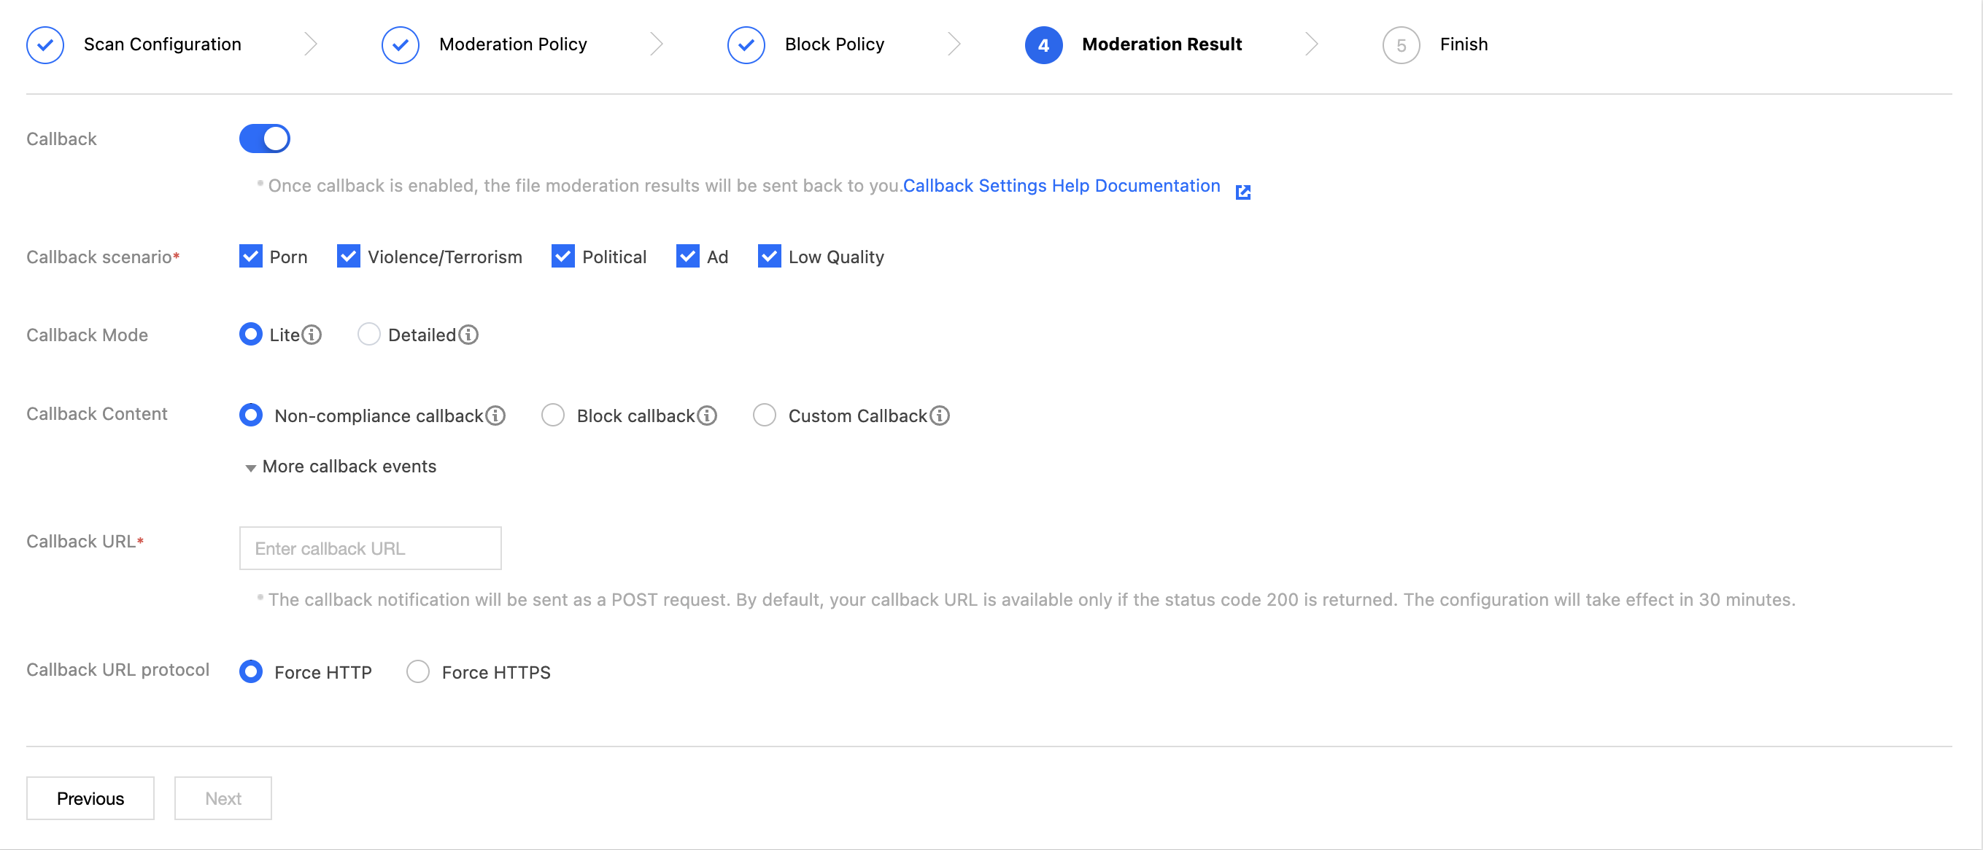The height and width of the screenshot is (850, 1983).
Task: Focus the Enter callback URL field
Action: 371,547
